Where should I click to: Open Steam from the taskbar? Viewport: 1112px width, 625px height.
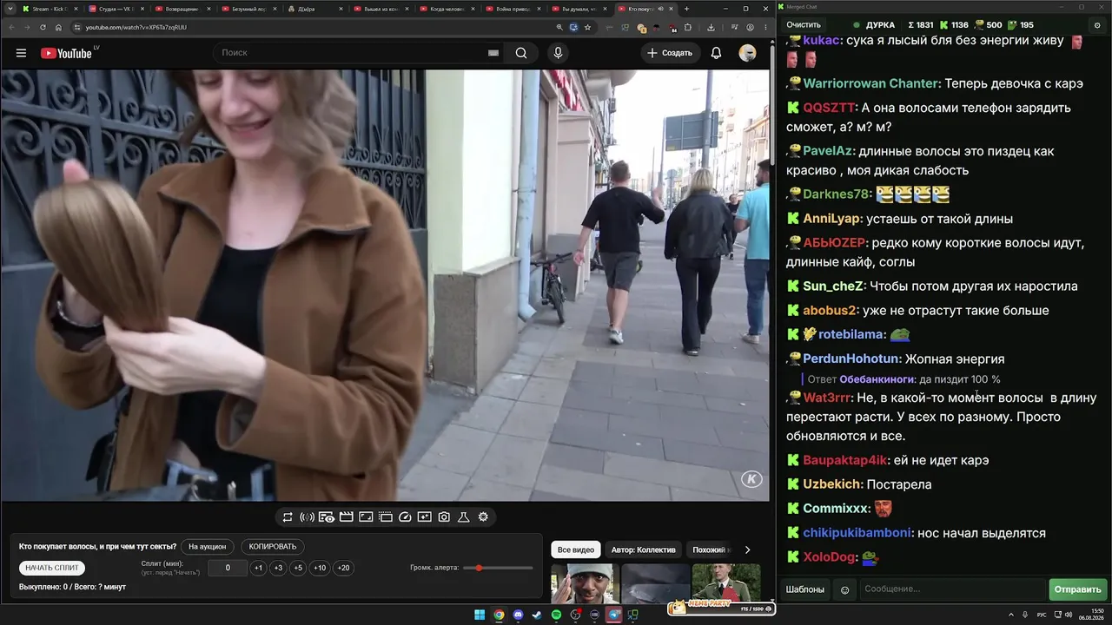coord(538,615)
